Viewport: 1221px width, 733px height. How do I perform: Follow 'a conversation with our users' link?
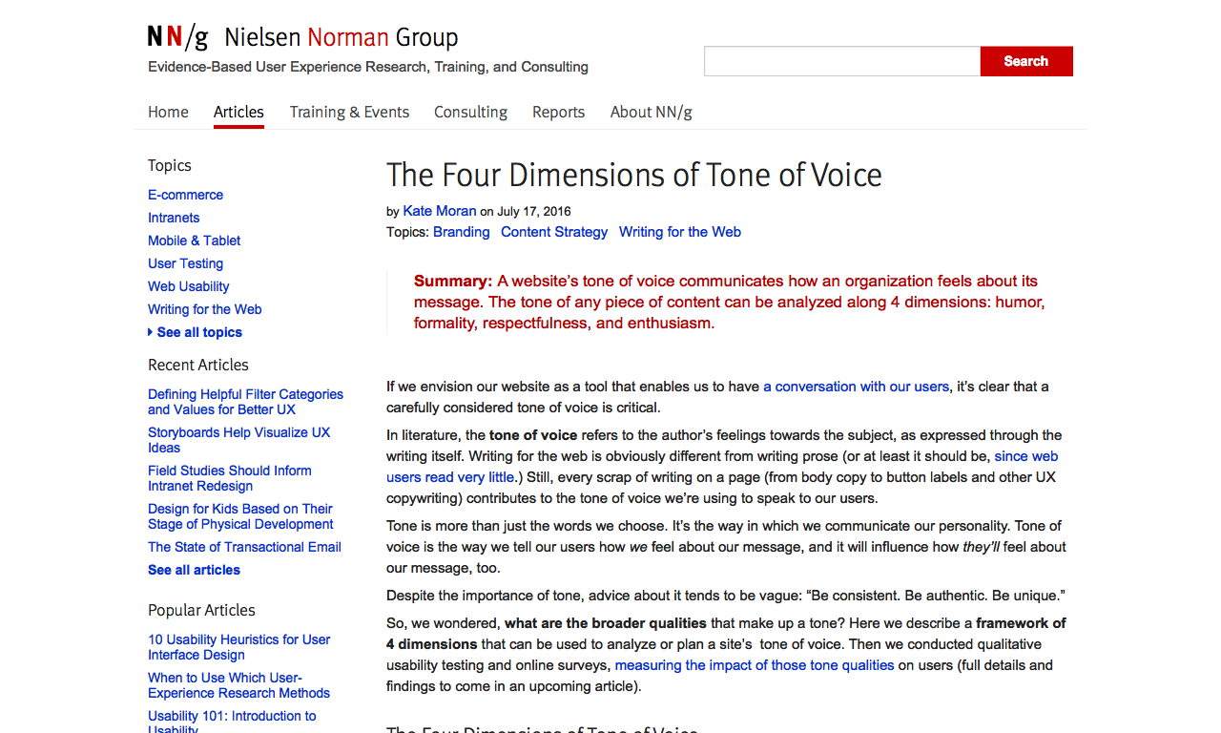(x=857, y=387)
